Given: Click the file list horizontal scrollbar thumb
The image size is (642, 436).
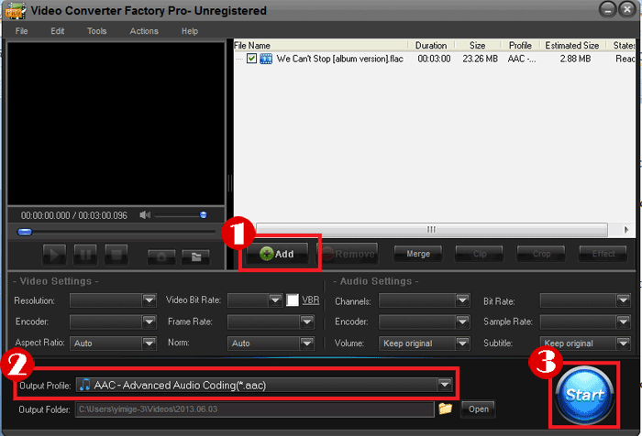Looking at the screenshot, I should [432, 230].
